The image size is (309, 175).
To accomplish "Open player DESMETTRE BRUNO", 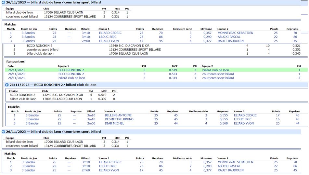I will click(119, 119).
